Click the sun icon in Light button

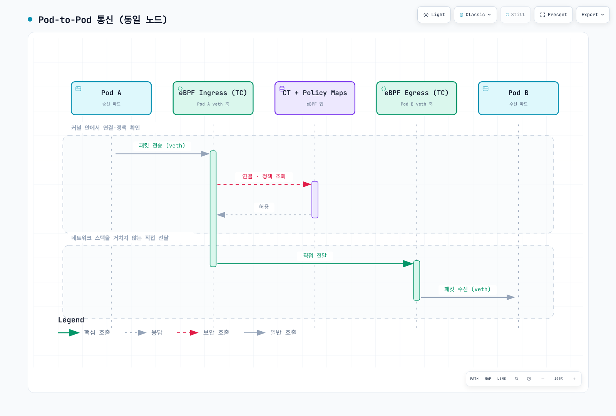click(x=426, y=15)
